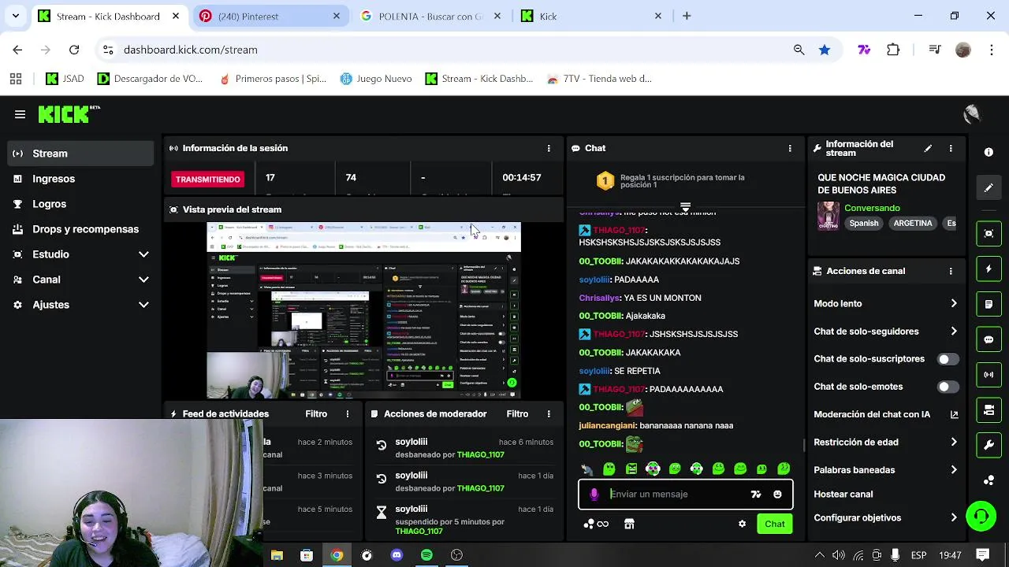Open Acciones de moderador three-dot menu
Screen dimensions: 1009x567
(x=549, y=413)
